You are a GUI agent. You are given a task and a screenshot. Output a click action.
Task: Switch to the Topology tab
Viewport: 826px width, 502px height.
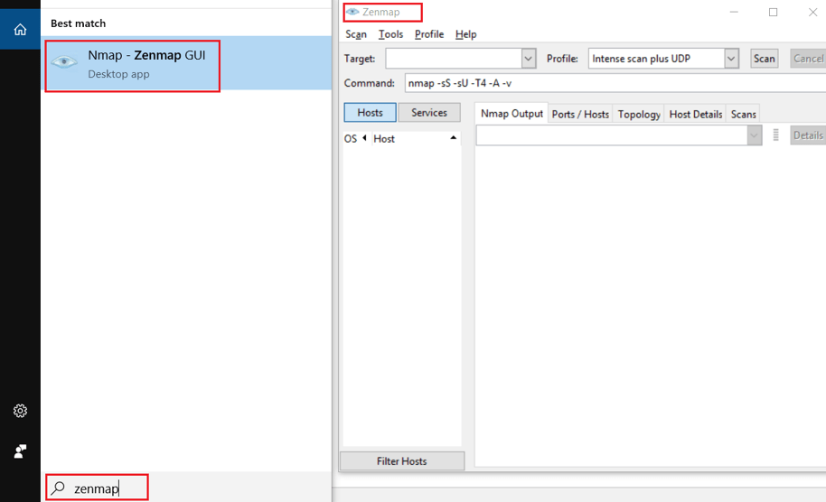[x=638, y=114]
